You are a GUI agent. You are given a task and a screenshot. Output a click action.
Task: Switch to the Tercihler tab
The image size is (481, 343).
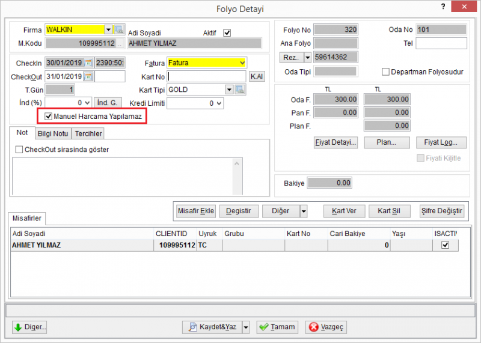pos(88,133)
